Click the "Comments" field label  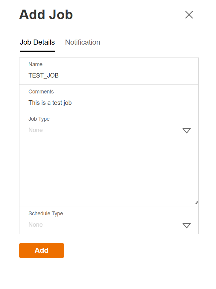tap(41, 92)
